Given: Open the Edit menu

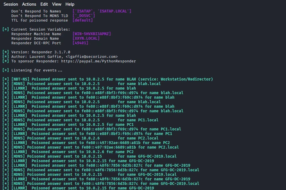Looking at the screenshot, I should [44, 4].
